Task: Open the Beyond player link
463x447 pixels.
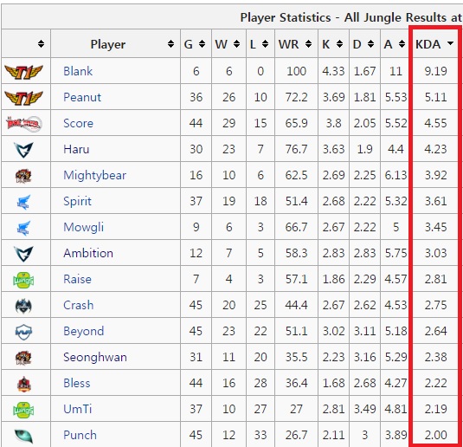Action: click(x=84, y=332)
